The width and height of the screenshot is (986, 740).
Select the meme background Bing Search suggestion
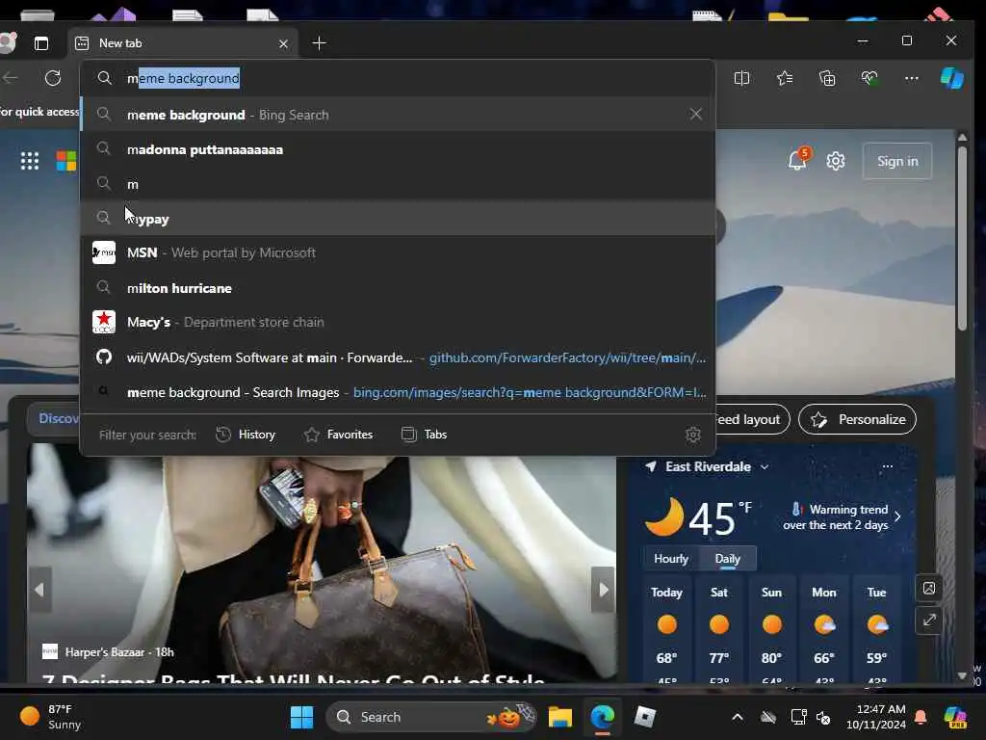398,115
